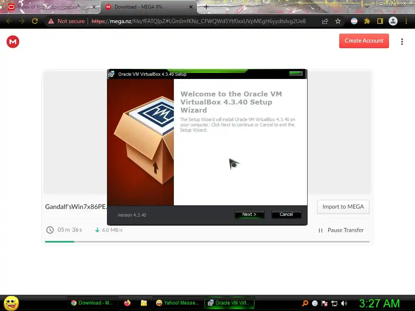Switch to the Index of download.virtualbox tab
415x311 pixels.
point(50,7)
